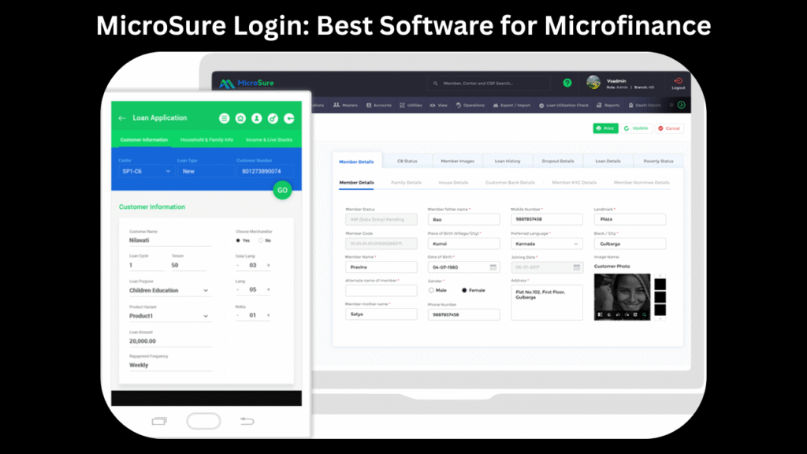The width and height of the screenshot is (807, 454).
Task: Switch to the Poverty Status tab
Action: click(x=658, y=161)
